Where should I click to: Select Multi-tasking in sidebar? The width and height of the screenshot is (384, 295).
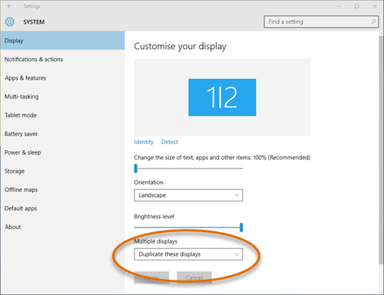22,97
